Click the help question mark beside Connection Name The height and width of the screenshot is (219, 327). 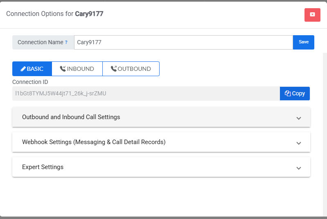coord(66,42)
